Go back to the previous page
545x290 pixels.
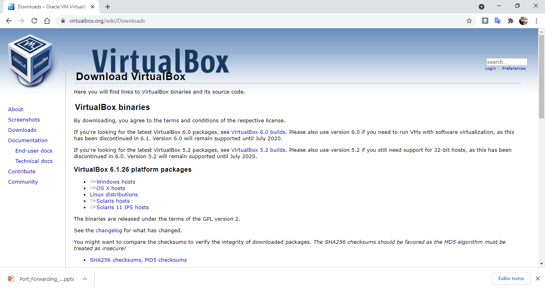(9, 21)
